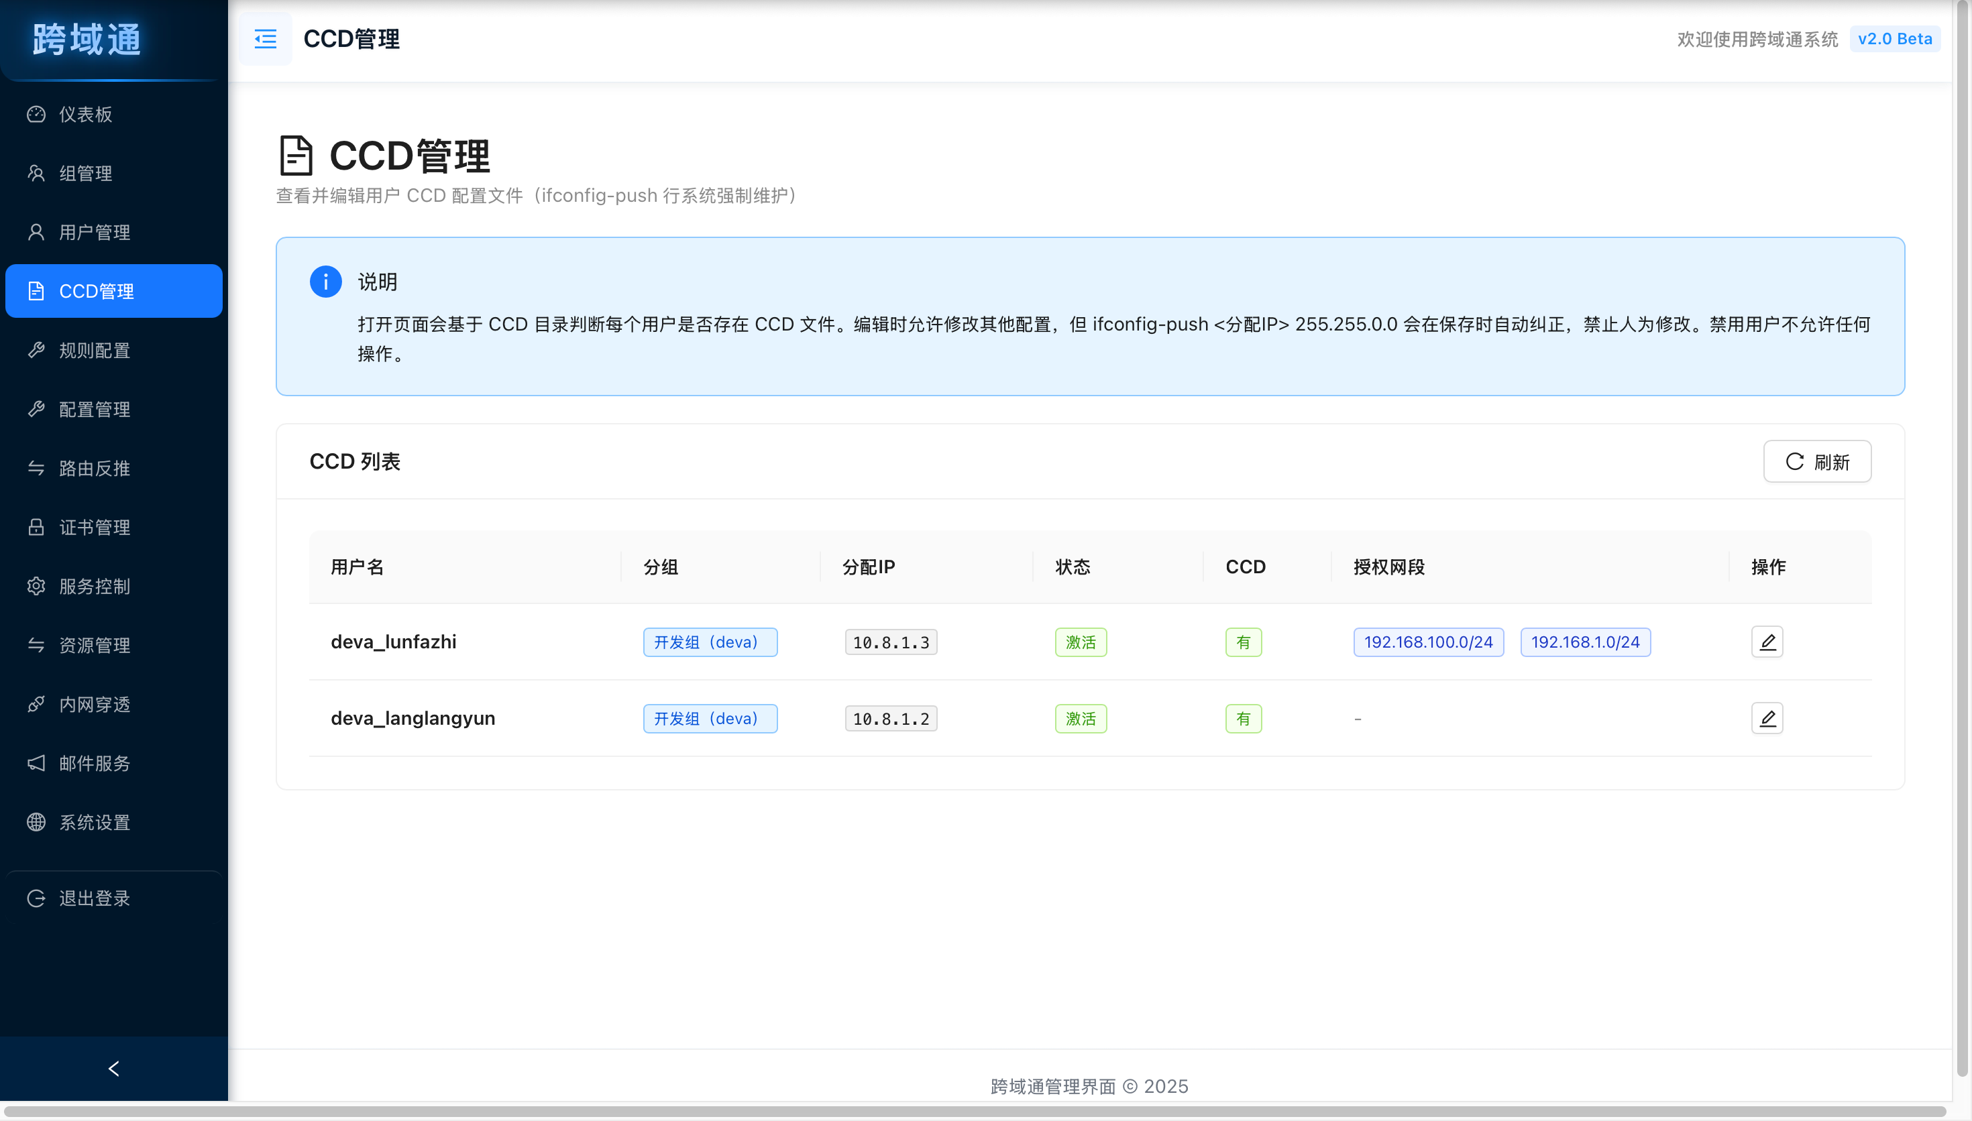This screenshot has width=1972, height=1121.
Task: Select the 资源管理 sidebar menu item
Action: click(95, 645)
